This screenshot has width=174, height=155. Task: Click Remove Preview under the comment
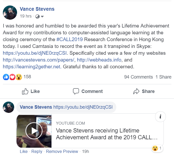(x=62, y=151)
